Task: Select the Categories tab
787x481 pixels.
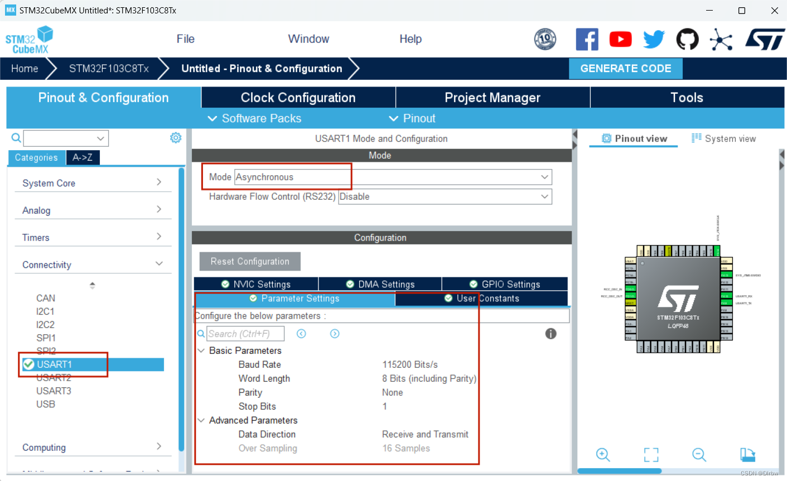Action: coord(36,157)
